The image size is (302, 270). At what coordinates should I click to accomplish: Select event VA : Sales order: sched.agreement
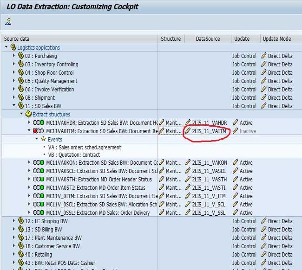tap(85, 148)
